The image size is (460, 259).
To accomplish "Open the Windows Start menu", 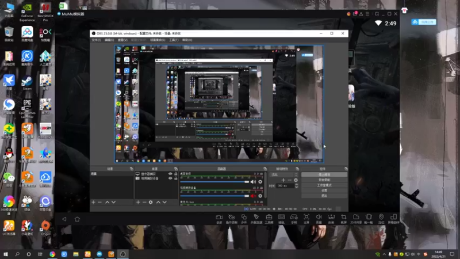I will pyautogui.click(x=5, y=254).
